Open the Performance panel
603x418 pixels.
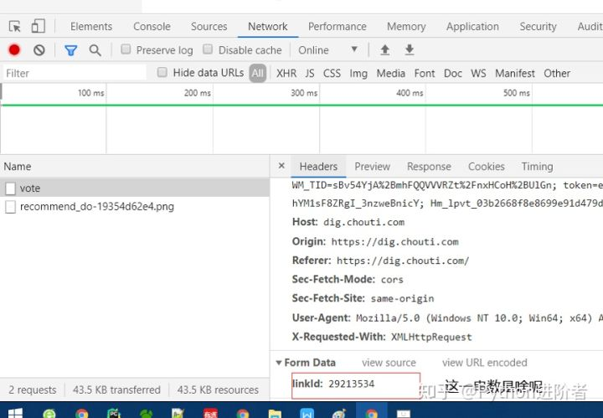338,27
